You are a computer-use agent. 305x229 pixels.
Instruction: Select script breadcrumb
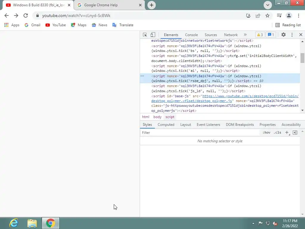pyautogui.click(x=170, y=117)
